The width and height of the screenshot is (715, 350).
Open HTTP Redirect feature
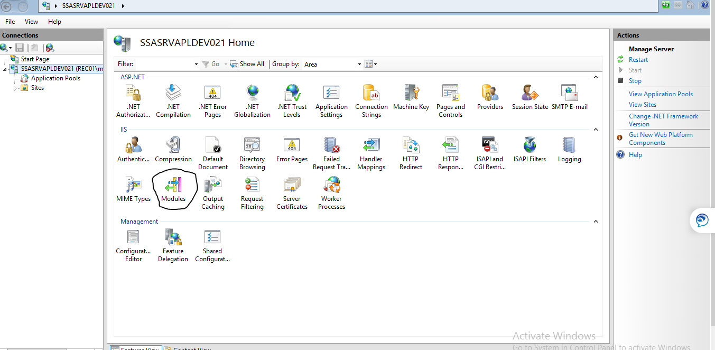[x=411, y=153]
